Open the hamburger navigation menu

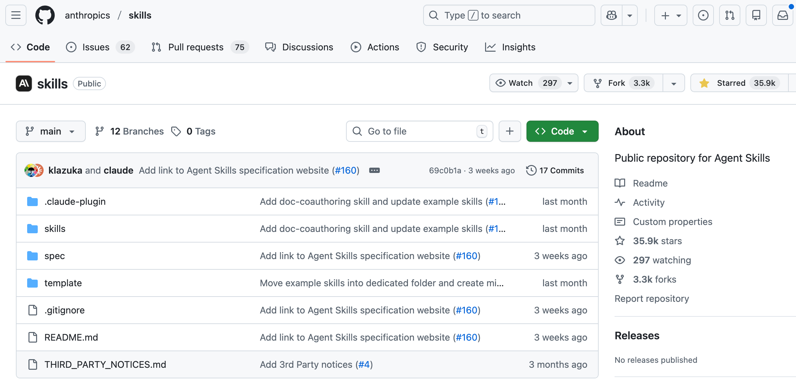click(16, 15)
